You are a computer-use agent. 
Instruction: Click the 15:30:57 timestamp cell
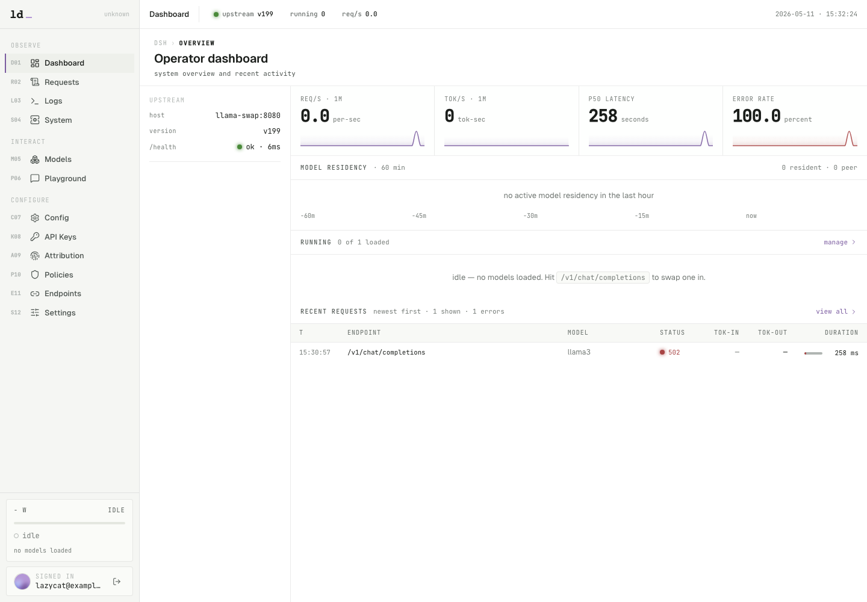tap(315, 353)
